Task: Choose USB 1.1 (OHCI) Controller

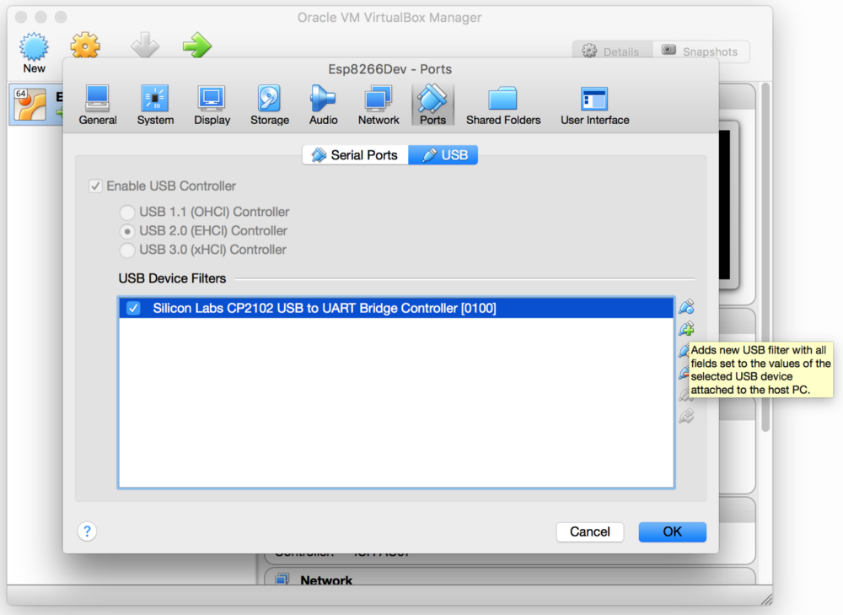Action: [126, 213]
